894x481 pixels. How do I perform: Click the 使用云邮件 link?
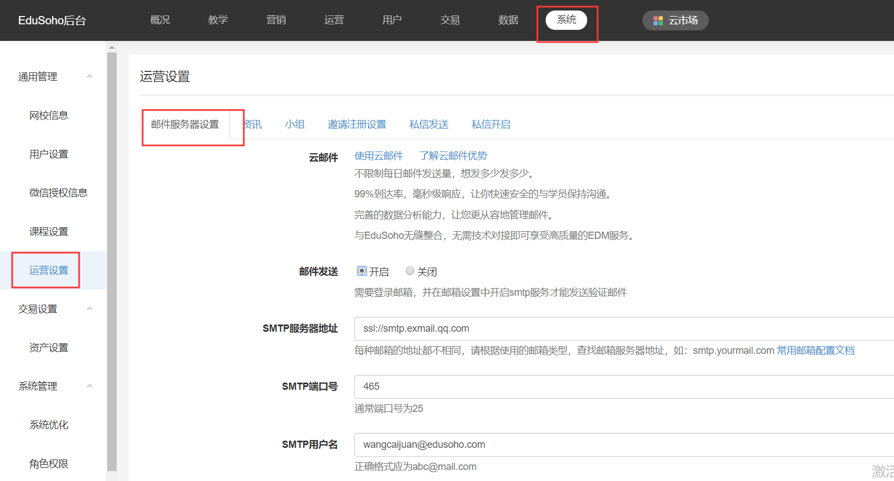coord(379,156)
